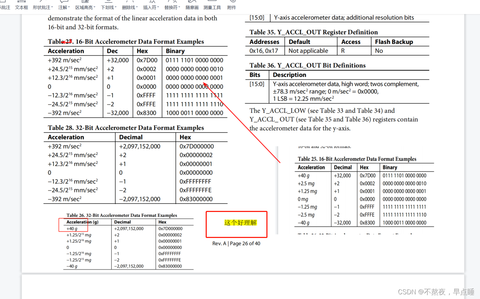This screenshot has width=480, height=299.
Task: Click the 'Binary' column header in Table 25
Action: 390,167
